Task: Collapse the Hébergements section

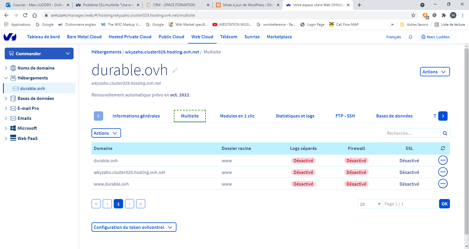Action: tap(6, 78)
